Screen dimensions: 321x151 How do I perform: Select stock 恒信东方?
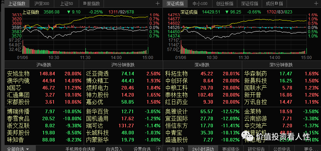point(177,126)
